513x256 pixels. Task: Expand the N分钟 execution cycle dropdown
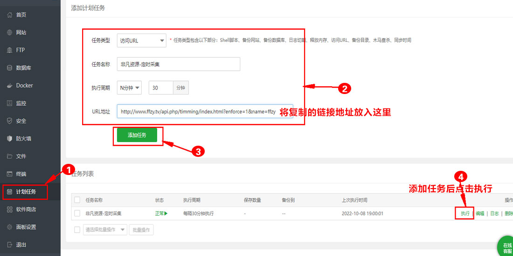(x=129, y=88)
